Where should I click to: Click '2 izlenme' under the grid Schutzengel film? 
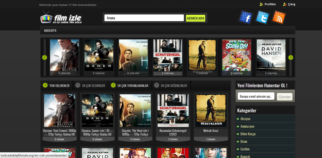point(173,139)
